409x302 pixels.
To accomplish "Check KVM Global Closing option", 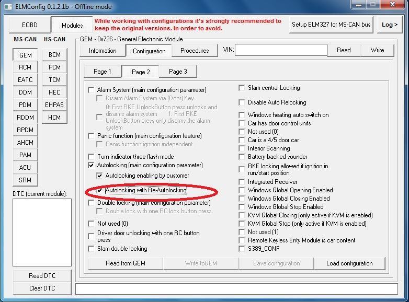I will (x=242, y=215).
